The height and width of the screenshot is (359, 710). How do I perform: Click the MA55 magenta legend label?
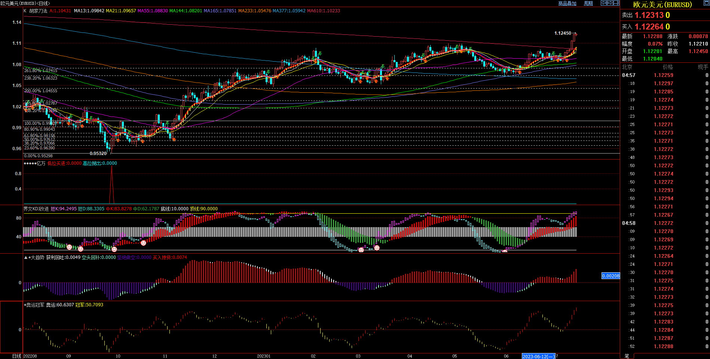(x=153, y=11)
